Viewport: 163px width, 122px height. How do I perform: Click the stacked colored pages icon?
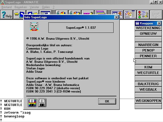coord(101,12)
